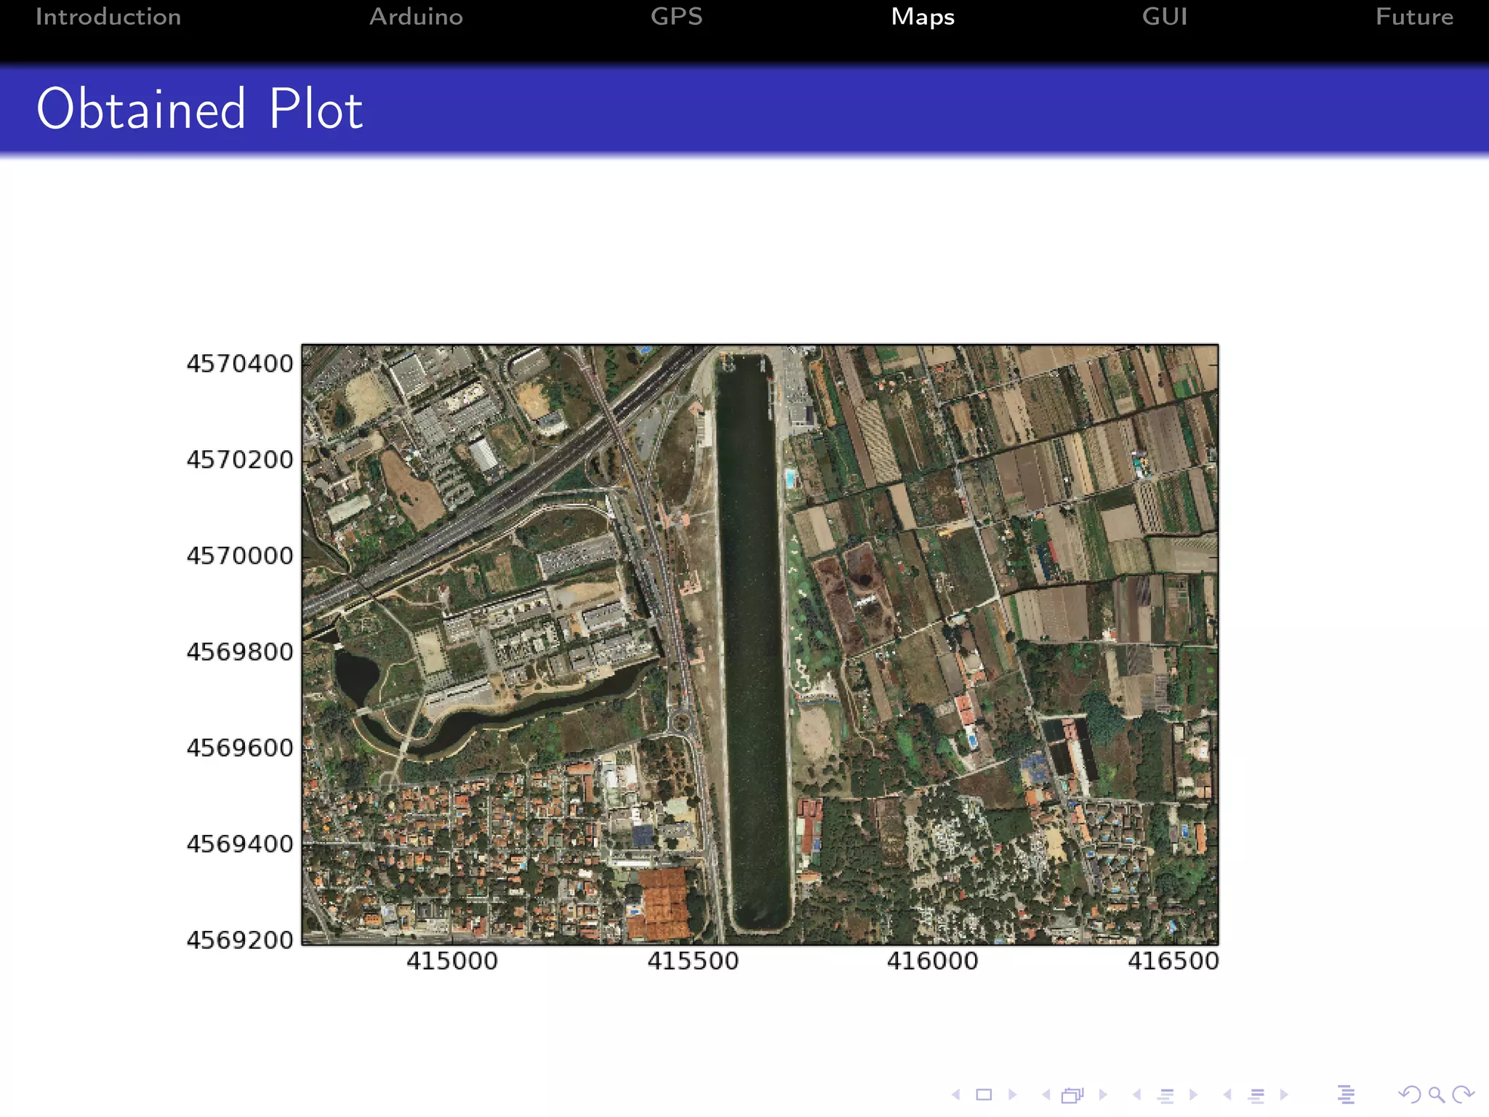
Task: Go to next slide arrow
Action: (1012, 1094)
